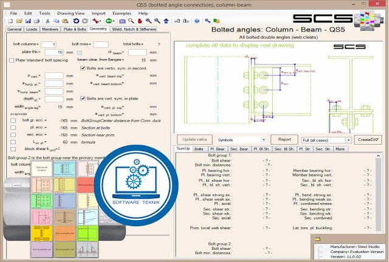Viewport: 389px width, 262px height.
Task: Open the Import menu
Action: (x=98, y=13)
